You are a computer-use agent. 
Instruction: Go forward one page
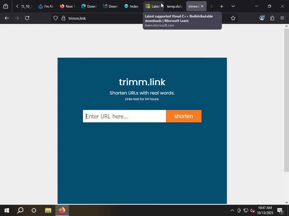[x=17, y=18]
